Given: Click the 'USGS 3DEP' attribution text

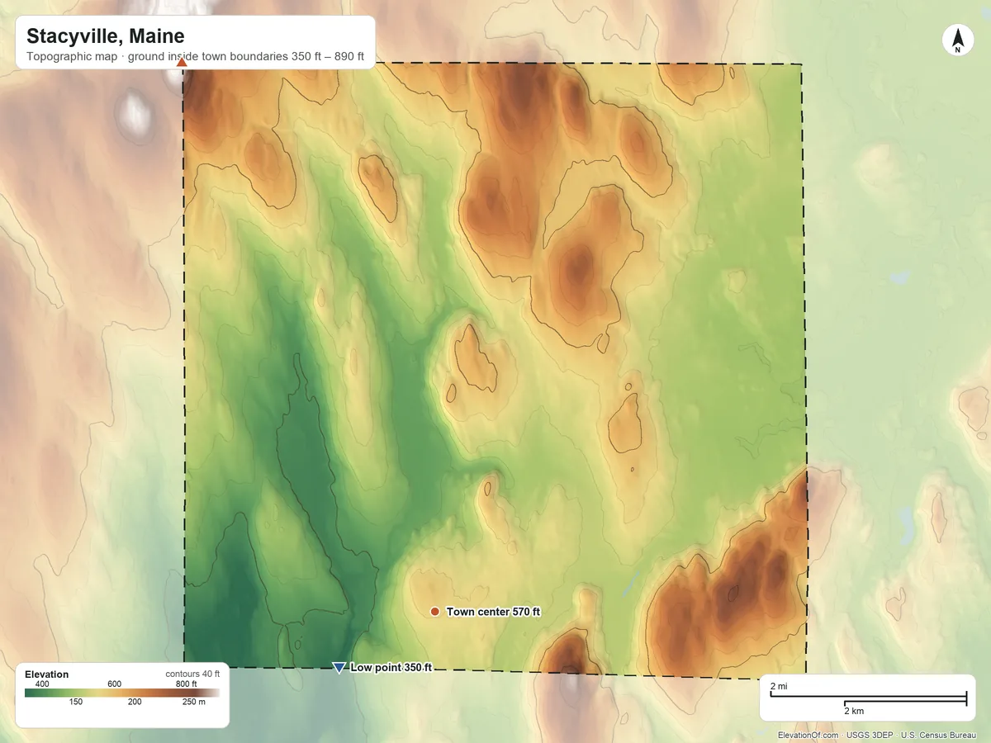Looking at the screenshot, I should (869, 735).
